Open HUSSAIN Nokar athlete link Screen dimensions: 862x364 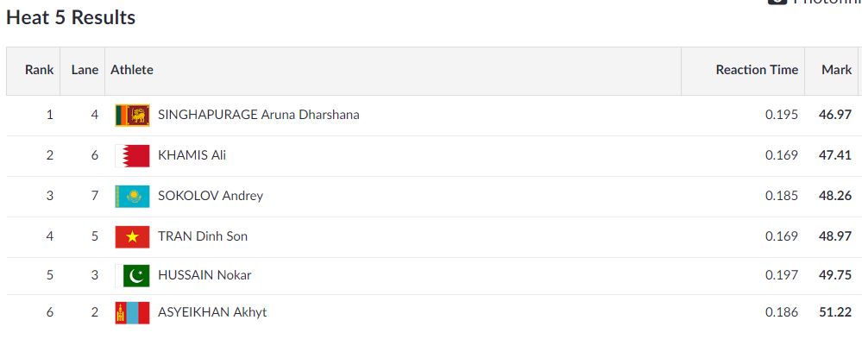204,275
